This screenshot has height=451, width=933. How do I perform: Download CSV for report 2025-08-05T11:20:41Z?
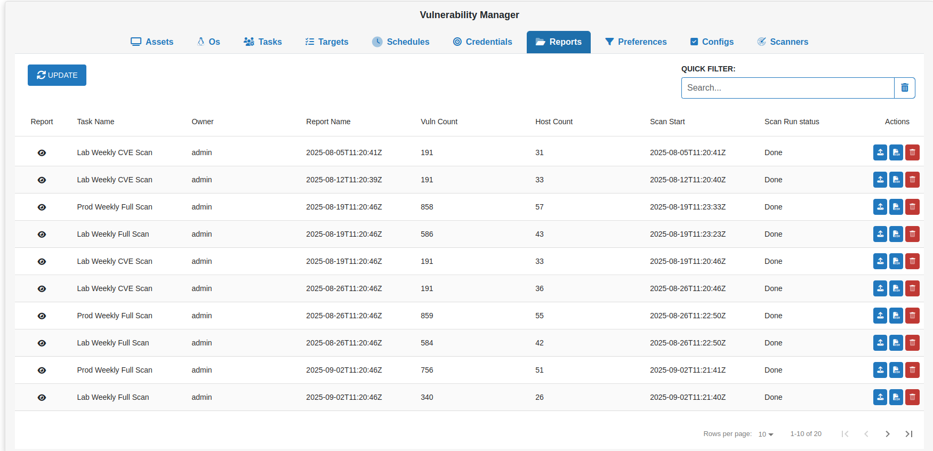(896, 152)
